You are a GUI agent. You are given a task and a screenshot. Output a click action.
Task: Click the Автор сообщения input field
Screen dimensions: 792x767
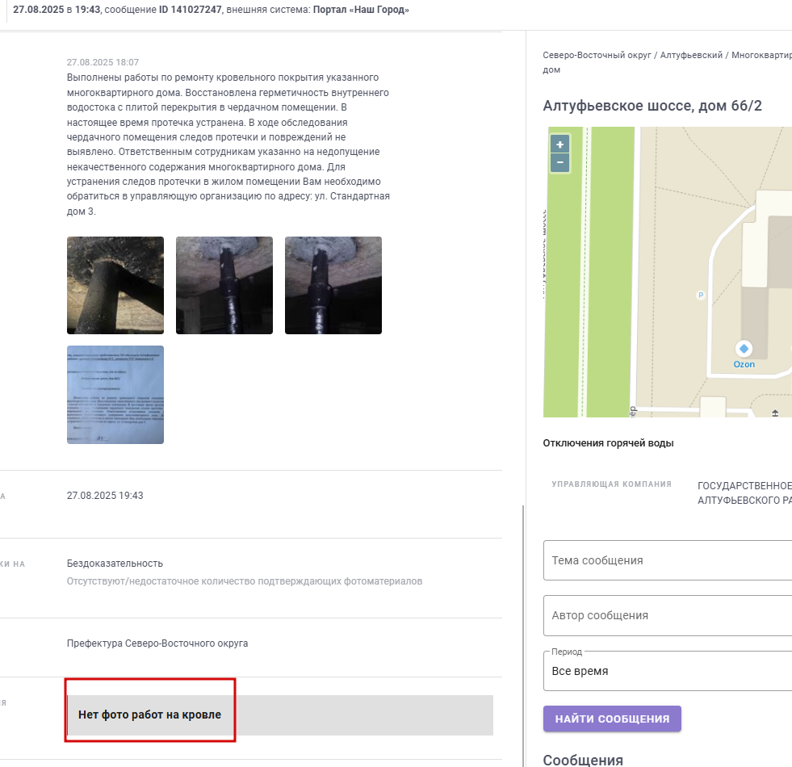pos(668,615)
